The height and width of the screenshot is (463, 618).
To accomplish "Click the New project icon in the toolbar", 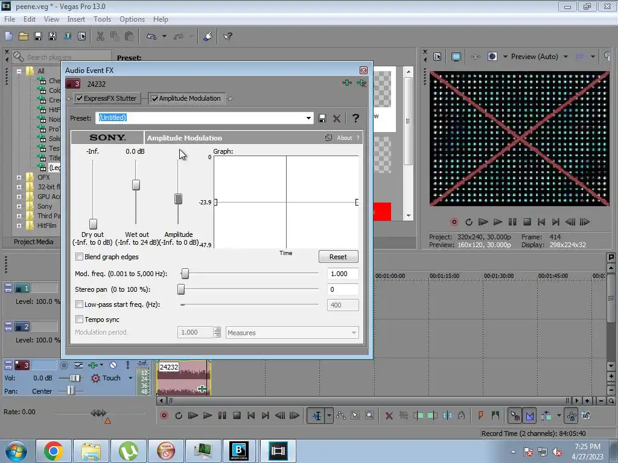I will click(x=8, y=37).
